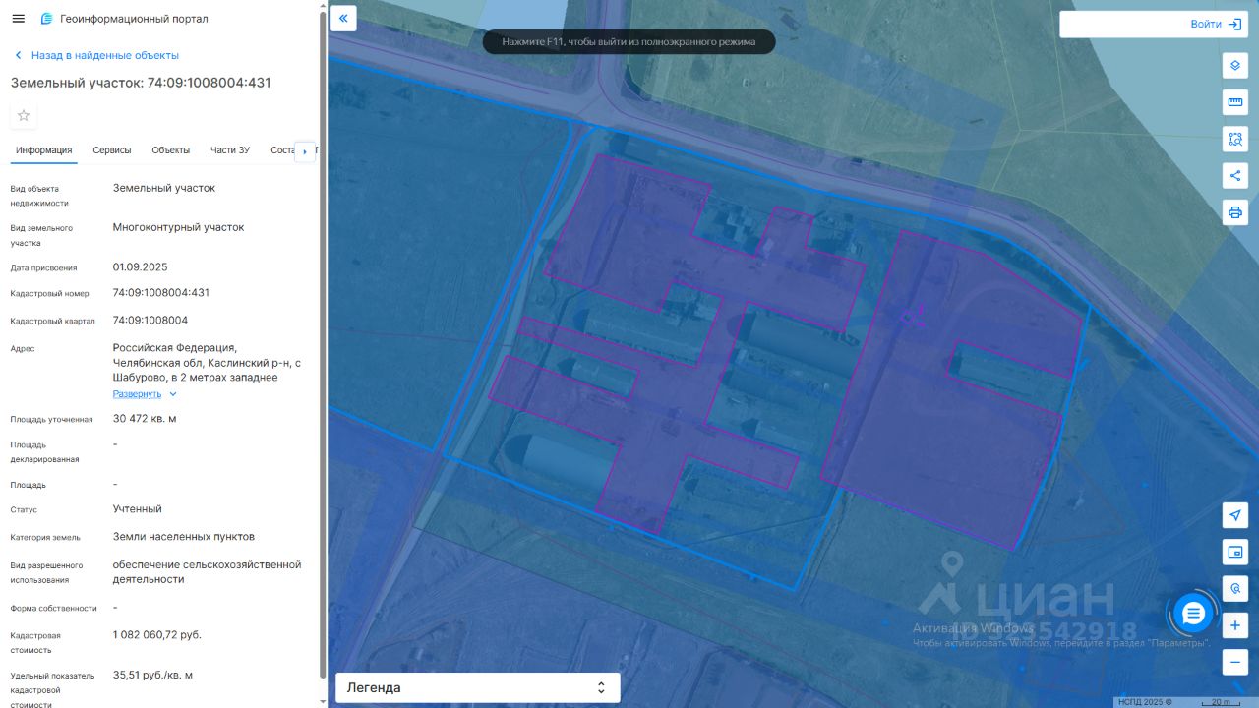Click the обеспечение сельскохозяйственной деятельности text
This screenshot has width=1259, height=708.
[208, 572]
